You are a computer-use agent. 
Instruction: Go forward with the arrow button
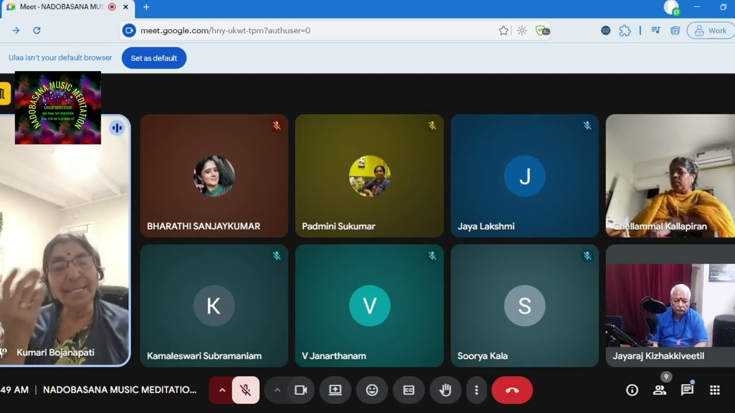coord(16,30)
